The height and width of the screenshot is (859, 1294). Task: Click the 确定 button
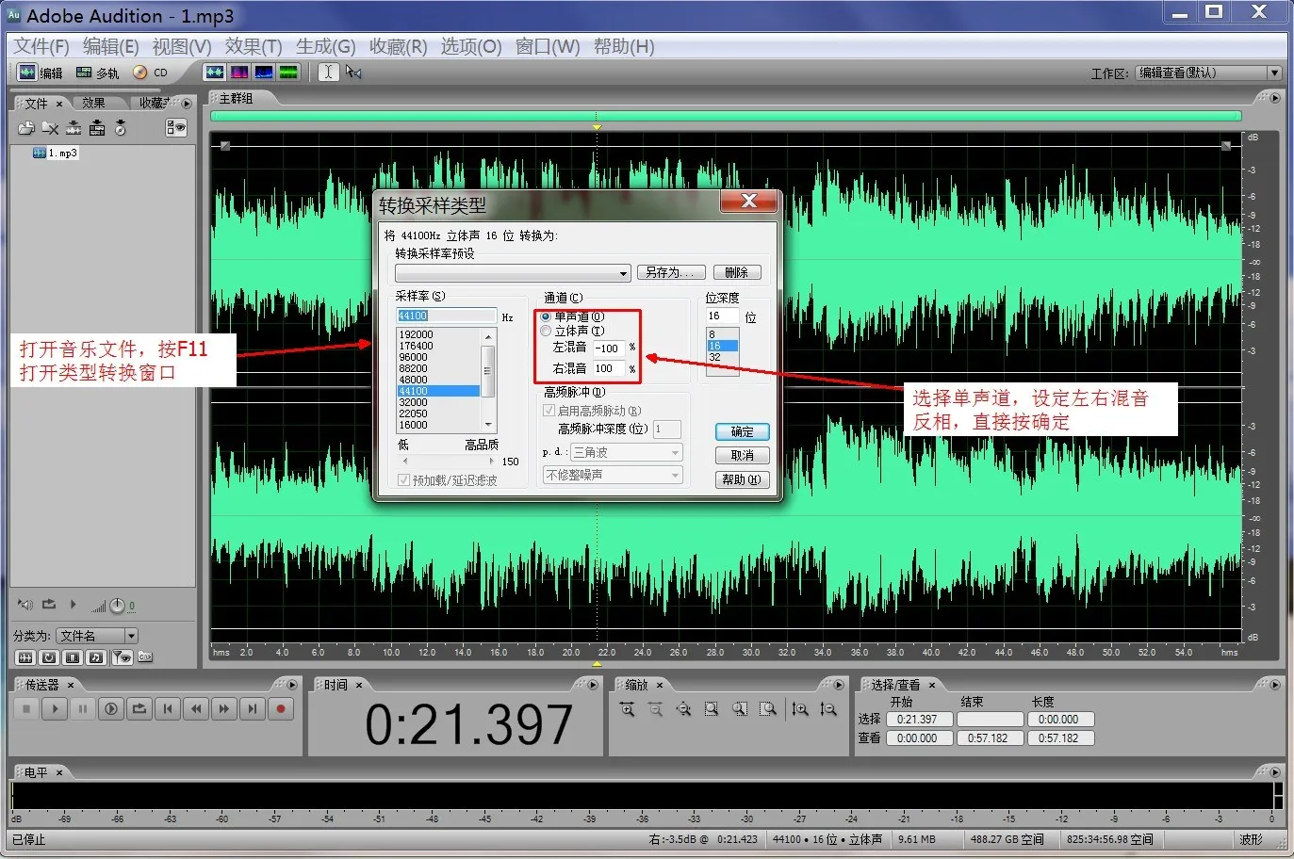pos(742,431)
